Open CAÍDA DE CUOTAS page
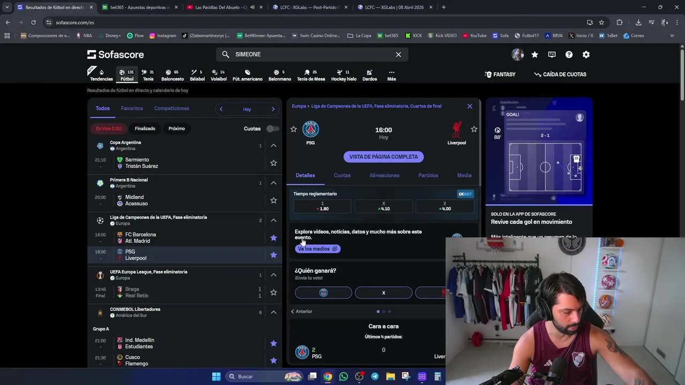The image size is (685, 385). pos(560,74)
